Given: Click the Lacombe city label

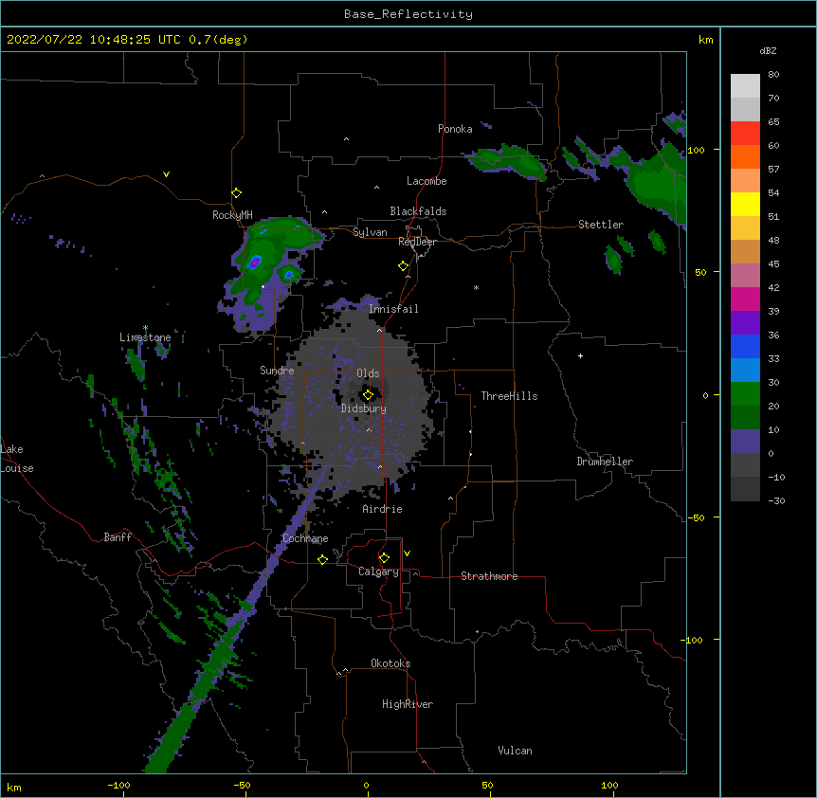Looking at the screenshot, I should [x=427, y=181].
